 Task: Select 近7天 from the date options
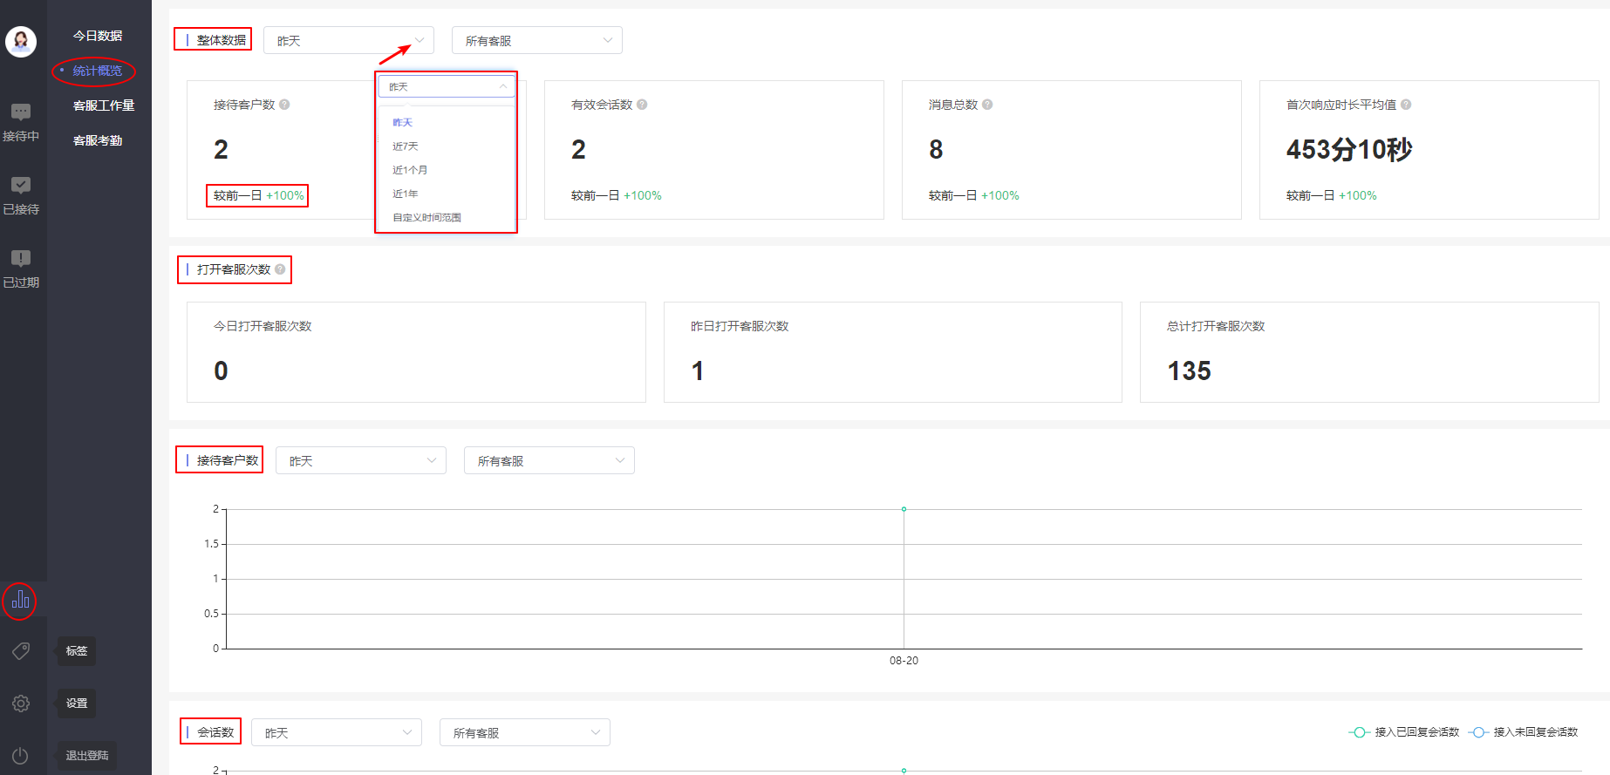[x=406, y=146]
